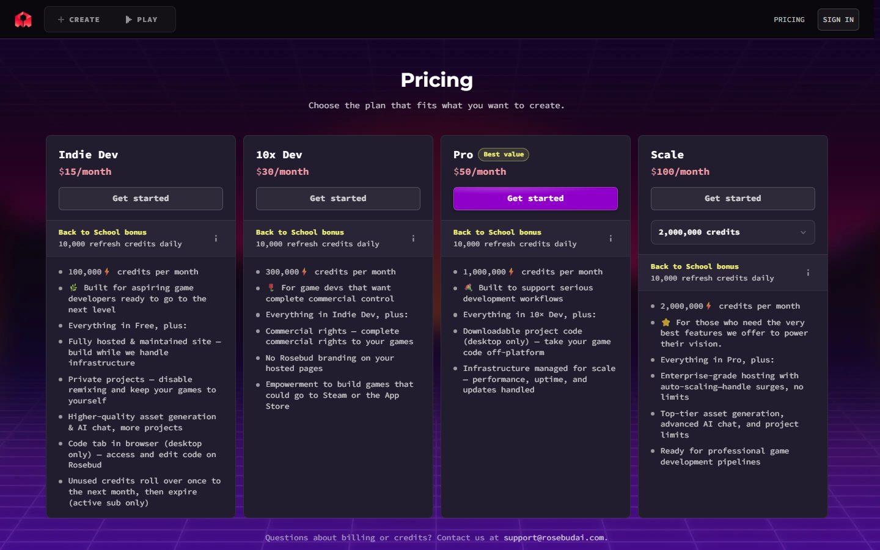Click the Pricing page heading
880x550 pixels.
(437, 80)
